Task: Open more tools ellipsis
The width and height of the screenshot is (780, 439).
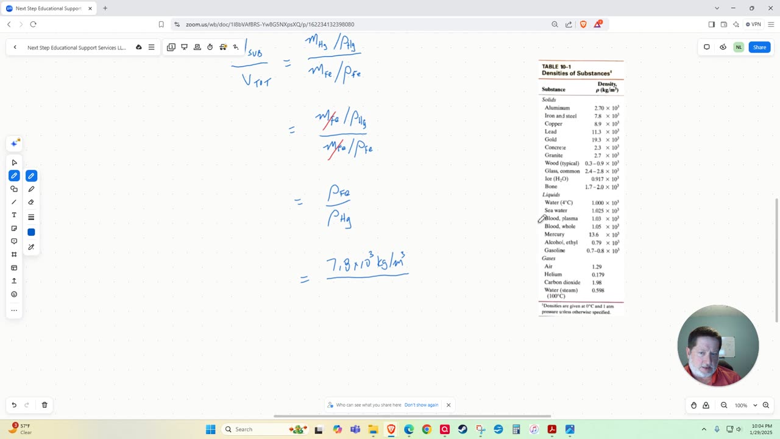Action: click(x=14, y=310)
